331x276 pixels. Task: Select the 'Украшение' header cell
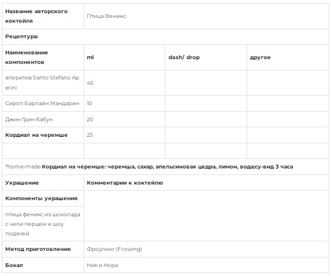43,183
